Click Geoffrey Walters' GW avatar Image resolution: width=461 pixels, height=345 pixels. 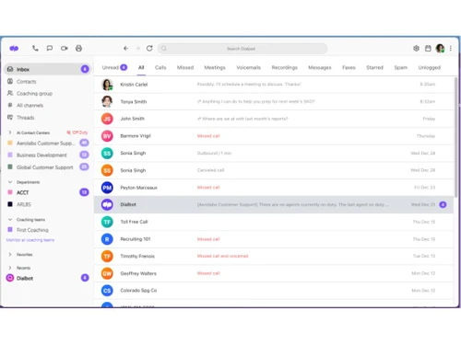(x=107, y=273)
